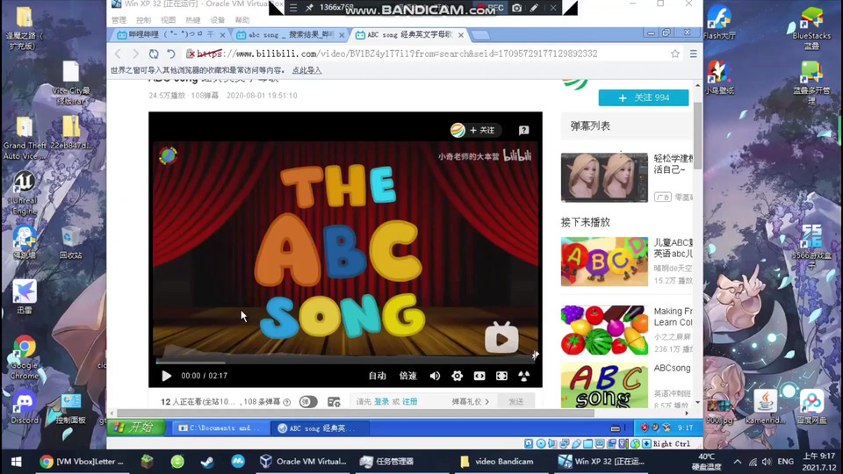Click the bilibili URL address bar

point(425,54)
